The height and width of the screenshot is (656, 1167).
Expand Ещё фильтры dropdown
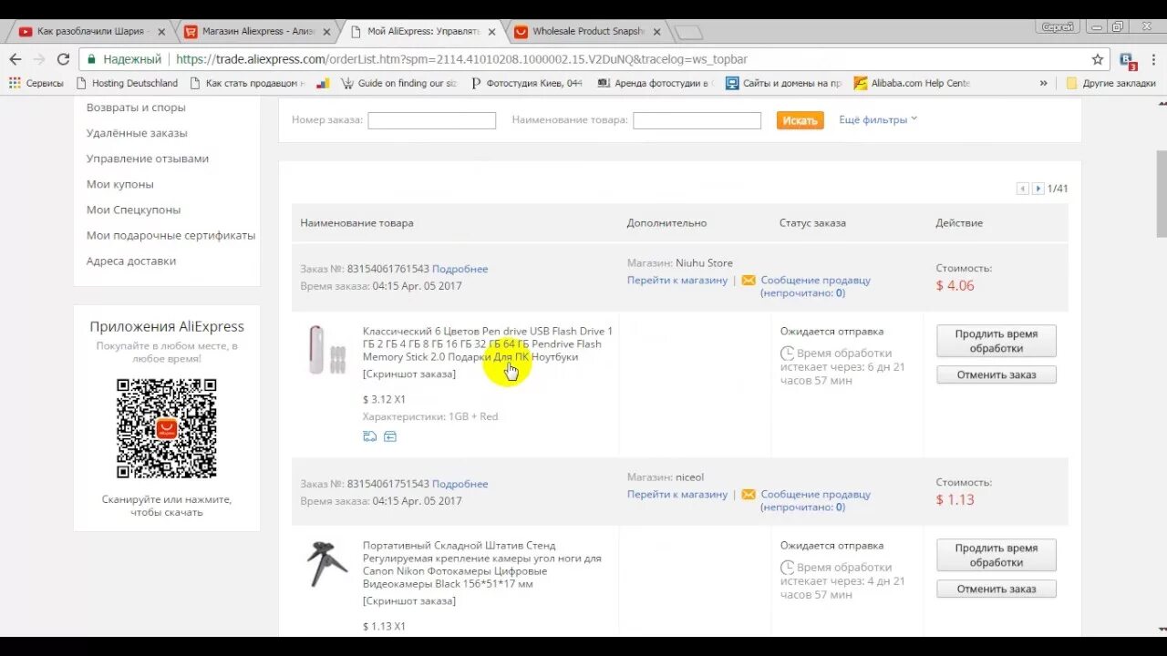878,119
